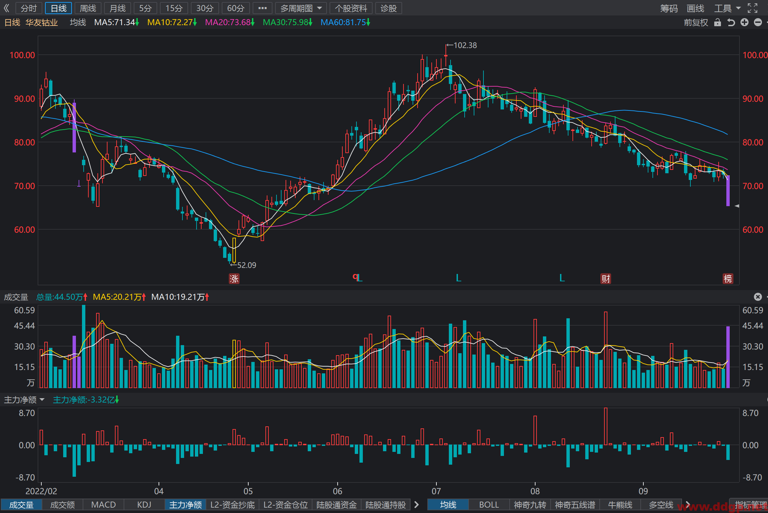768x513 pixels.
Task: Select the 神奇九转 overlay tab
Action: click(530, 505)
